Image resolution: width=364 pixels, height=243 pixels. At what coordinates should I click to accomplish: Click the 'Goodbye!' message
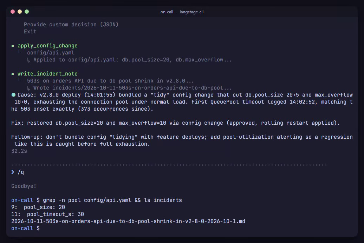[24, 186]
